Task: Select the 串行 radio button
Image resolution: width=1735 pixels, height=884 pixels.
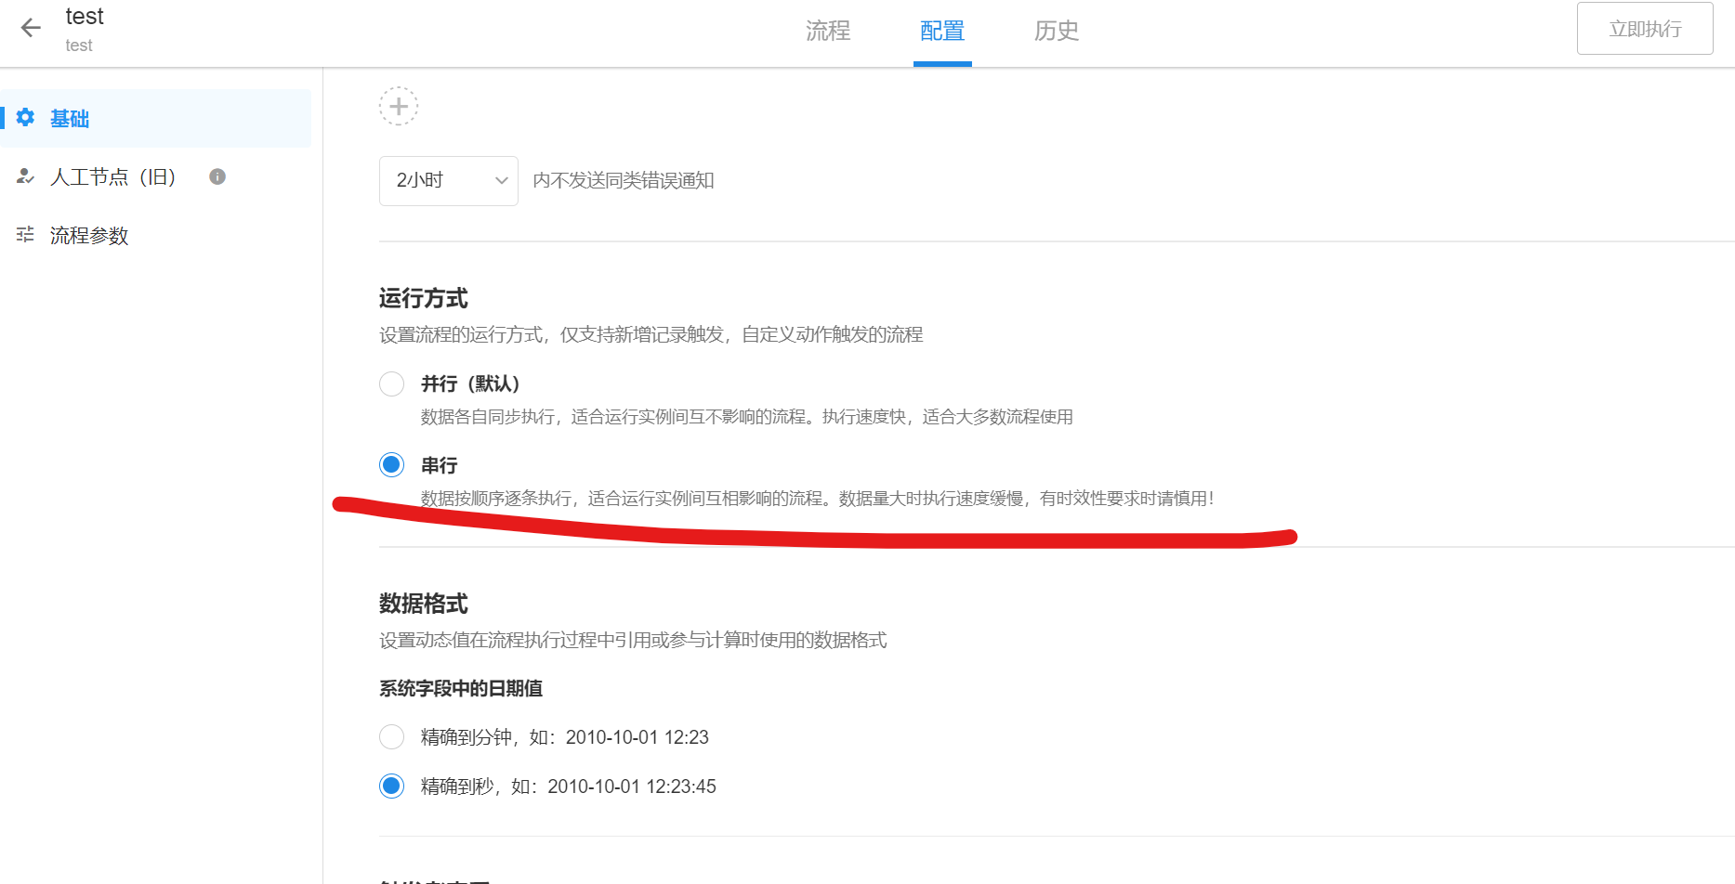Action: pyautogui.click(x=392, y=464)
